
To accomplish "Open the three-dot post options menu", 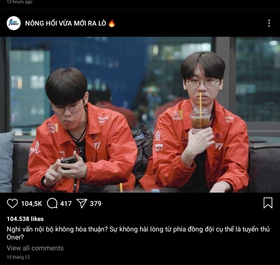I will (269, 23).
